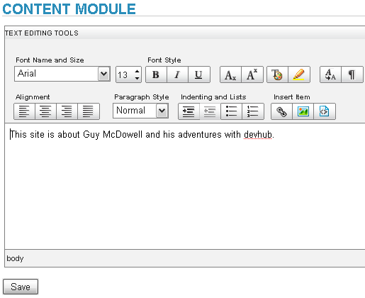Open the text color palette tool
This screenshot has height=298, width=365.
click(277, 74)
